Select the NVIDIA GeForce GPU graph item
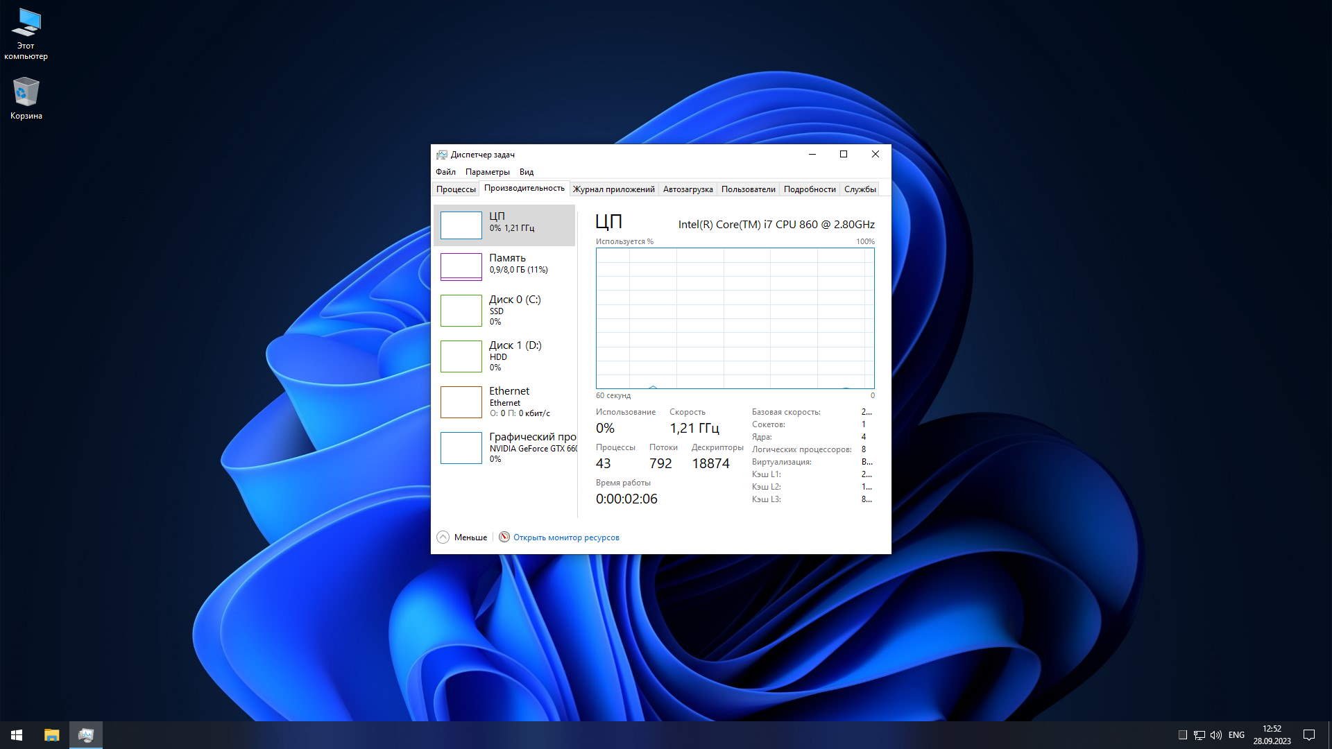 tap(461, 447)
